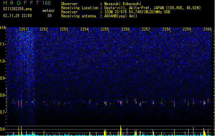Viewport: 215px width, 136px height.
Task: Click the 1.0 kHz axis label
Action: coord(3,61)
